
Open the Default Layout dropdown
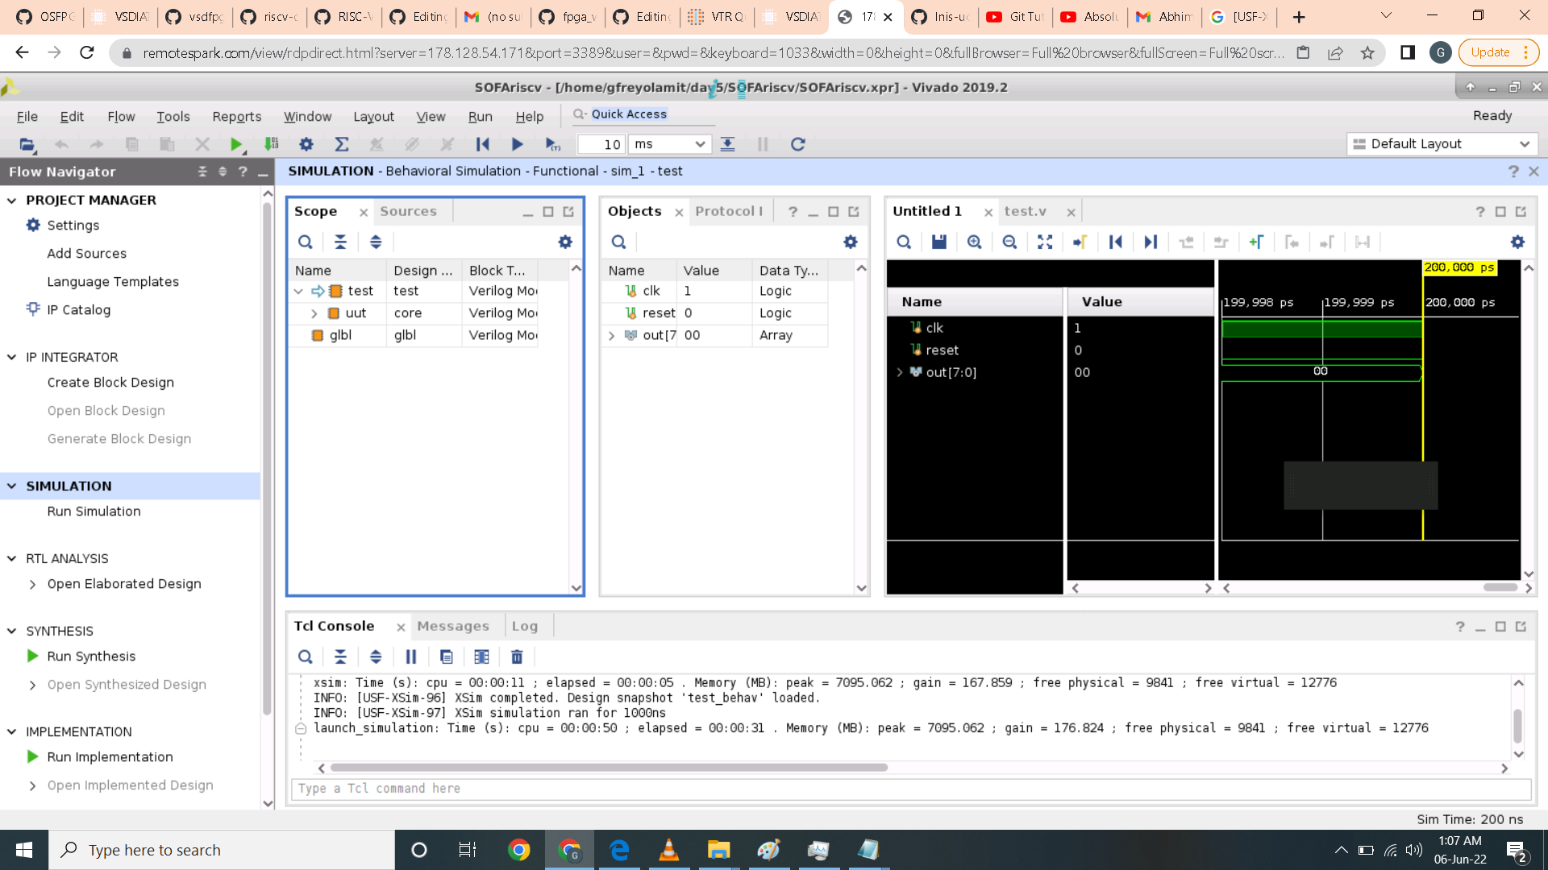(x=1442, y=144)
